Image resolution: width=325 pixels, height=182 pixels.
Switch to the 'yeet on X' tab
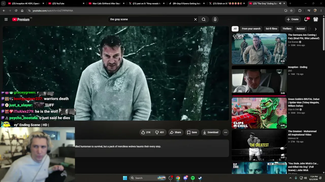147,4
